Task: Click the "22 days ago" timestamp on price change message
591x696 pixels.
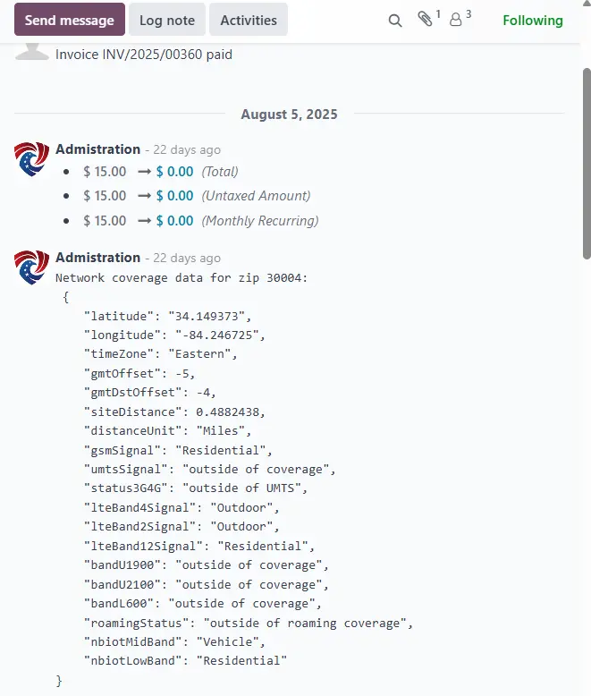Action: (186, 150)
